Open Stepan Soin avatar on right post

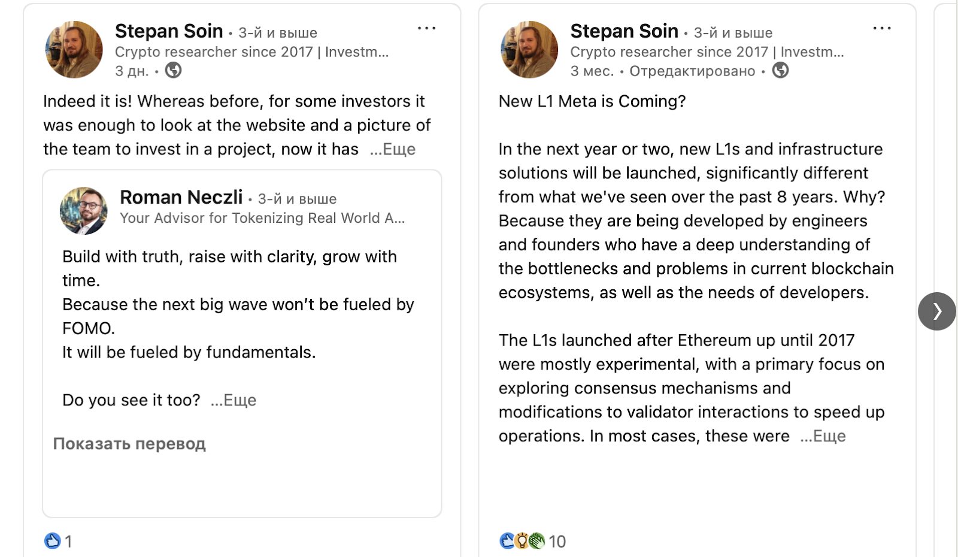529,50
